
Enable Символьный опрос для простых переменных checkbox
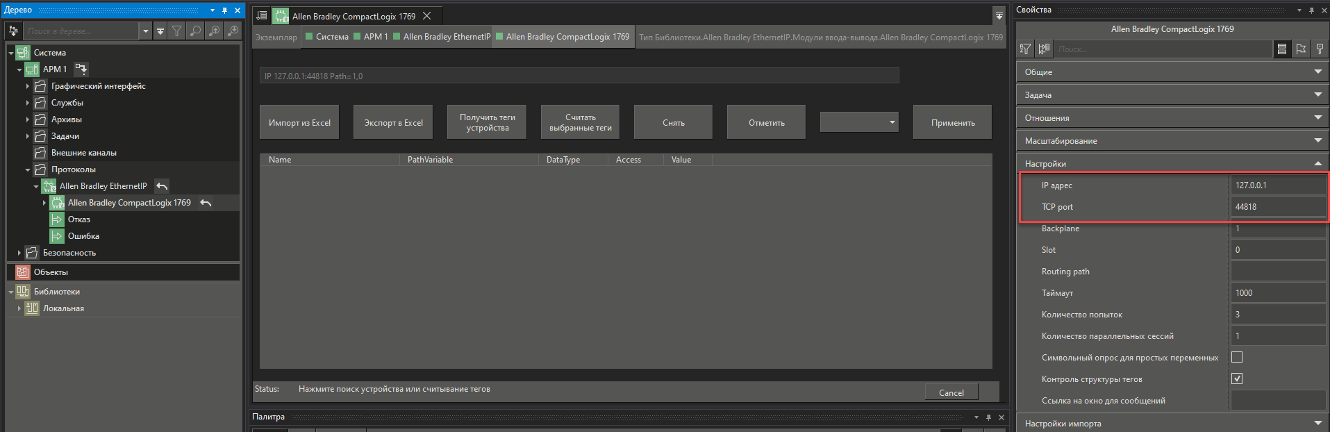(x=1237, y=357)
